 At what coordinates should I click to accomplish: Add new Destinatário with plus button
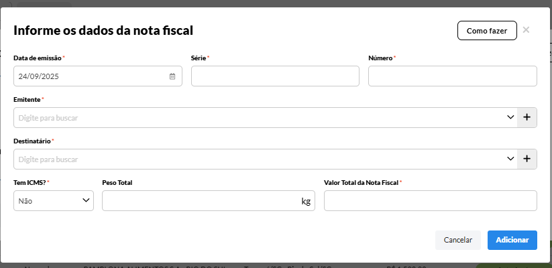527,159
